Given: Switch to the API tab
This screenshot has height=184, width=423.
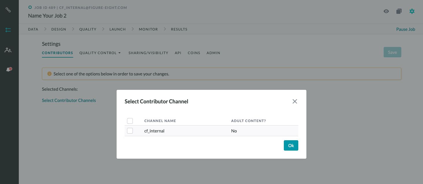Looking at the screenshot, I should point(178,53).
